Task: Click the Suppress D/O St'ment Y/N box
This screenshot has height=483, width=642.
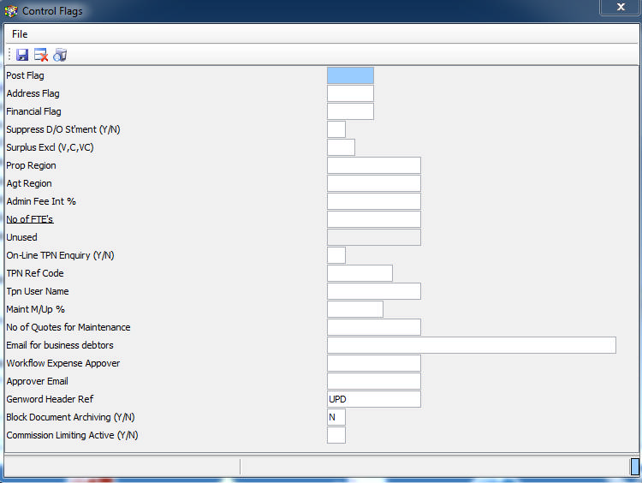Action: (336, 129)
